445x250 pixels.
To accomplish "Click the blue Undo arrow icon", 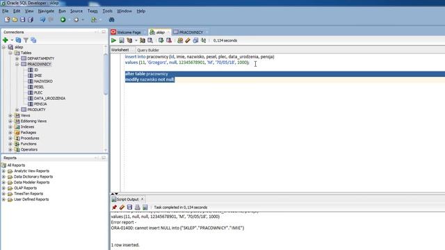I will tap(42, 19).
